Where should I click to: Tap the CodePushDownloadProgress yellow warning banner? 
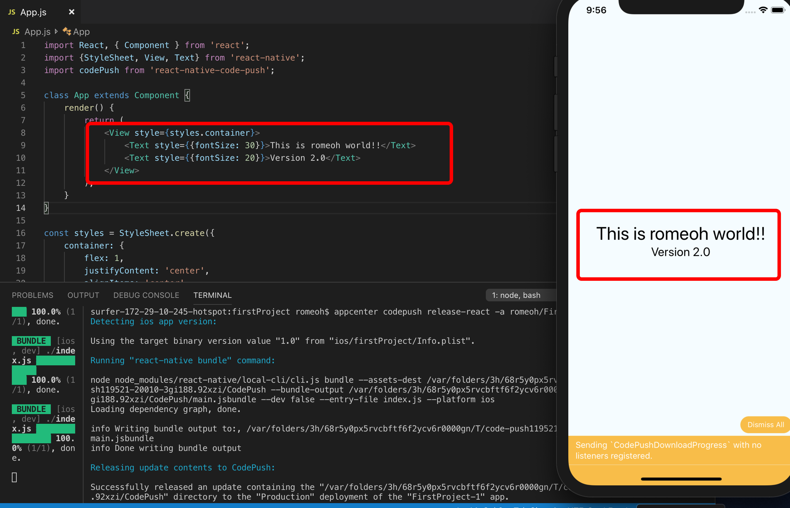pos(668,450)
